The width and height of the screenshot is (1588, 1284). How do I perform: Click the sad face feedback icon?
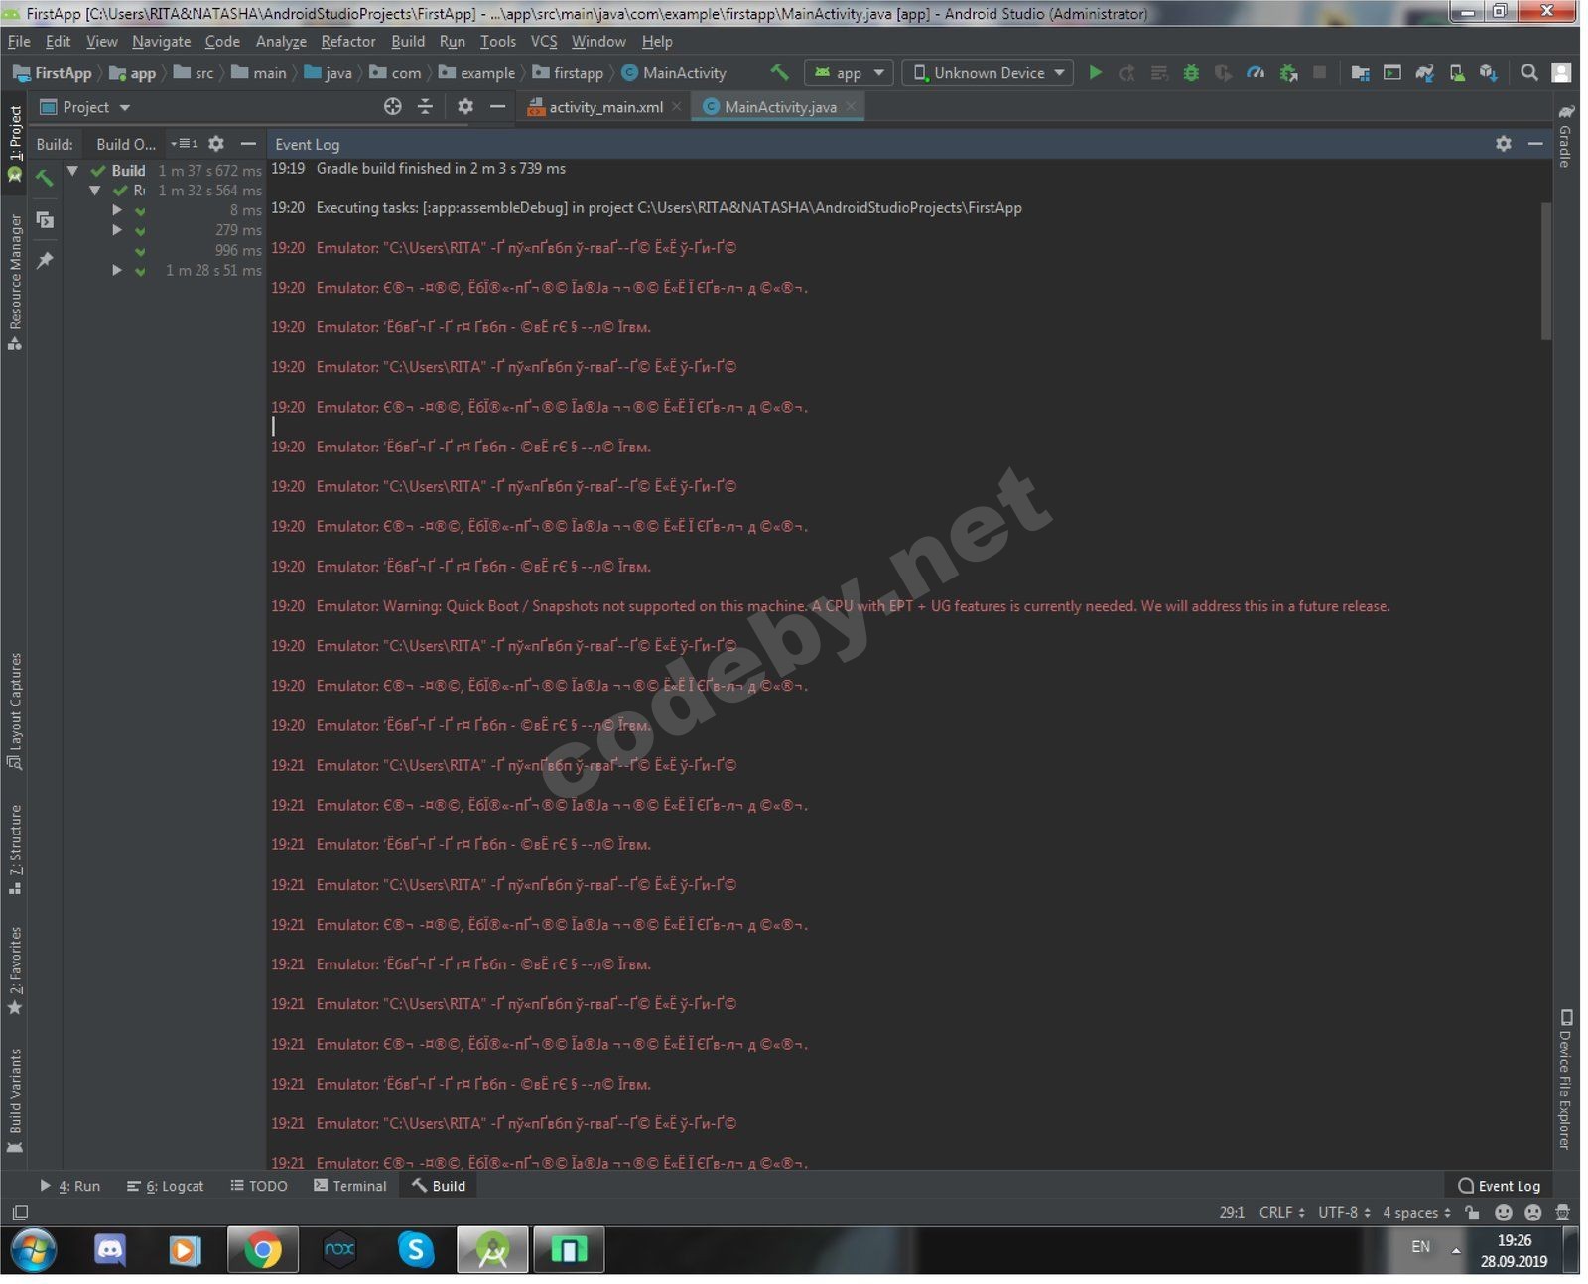pyautogui.click(x=1533, y=1213)
